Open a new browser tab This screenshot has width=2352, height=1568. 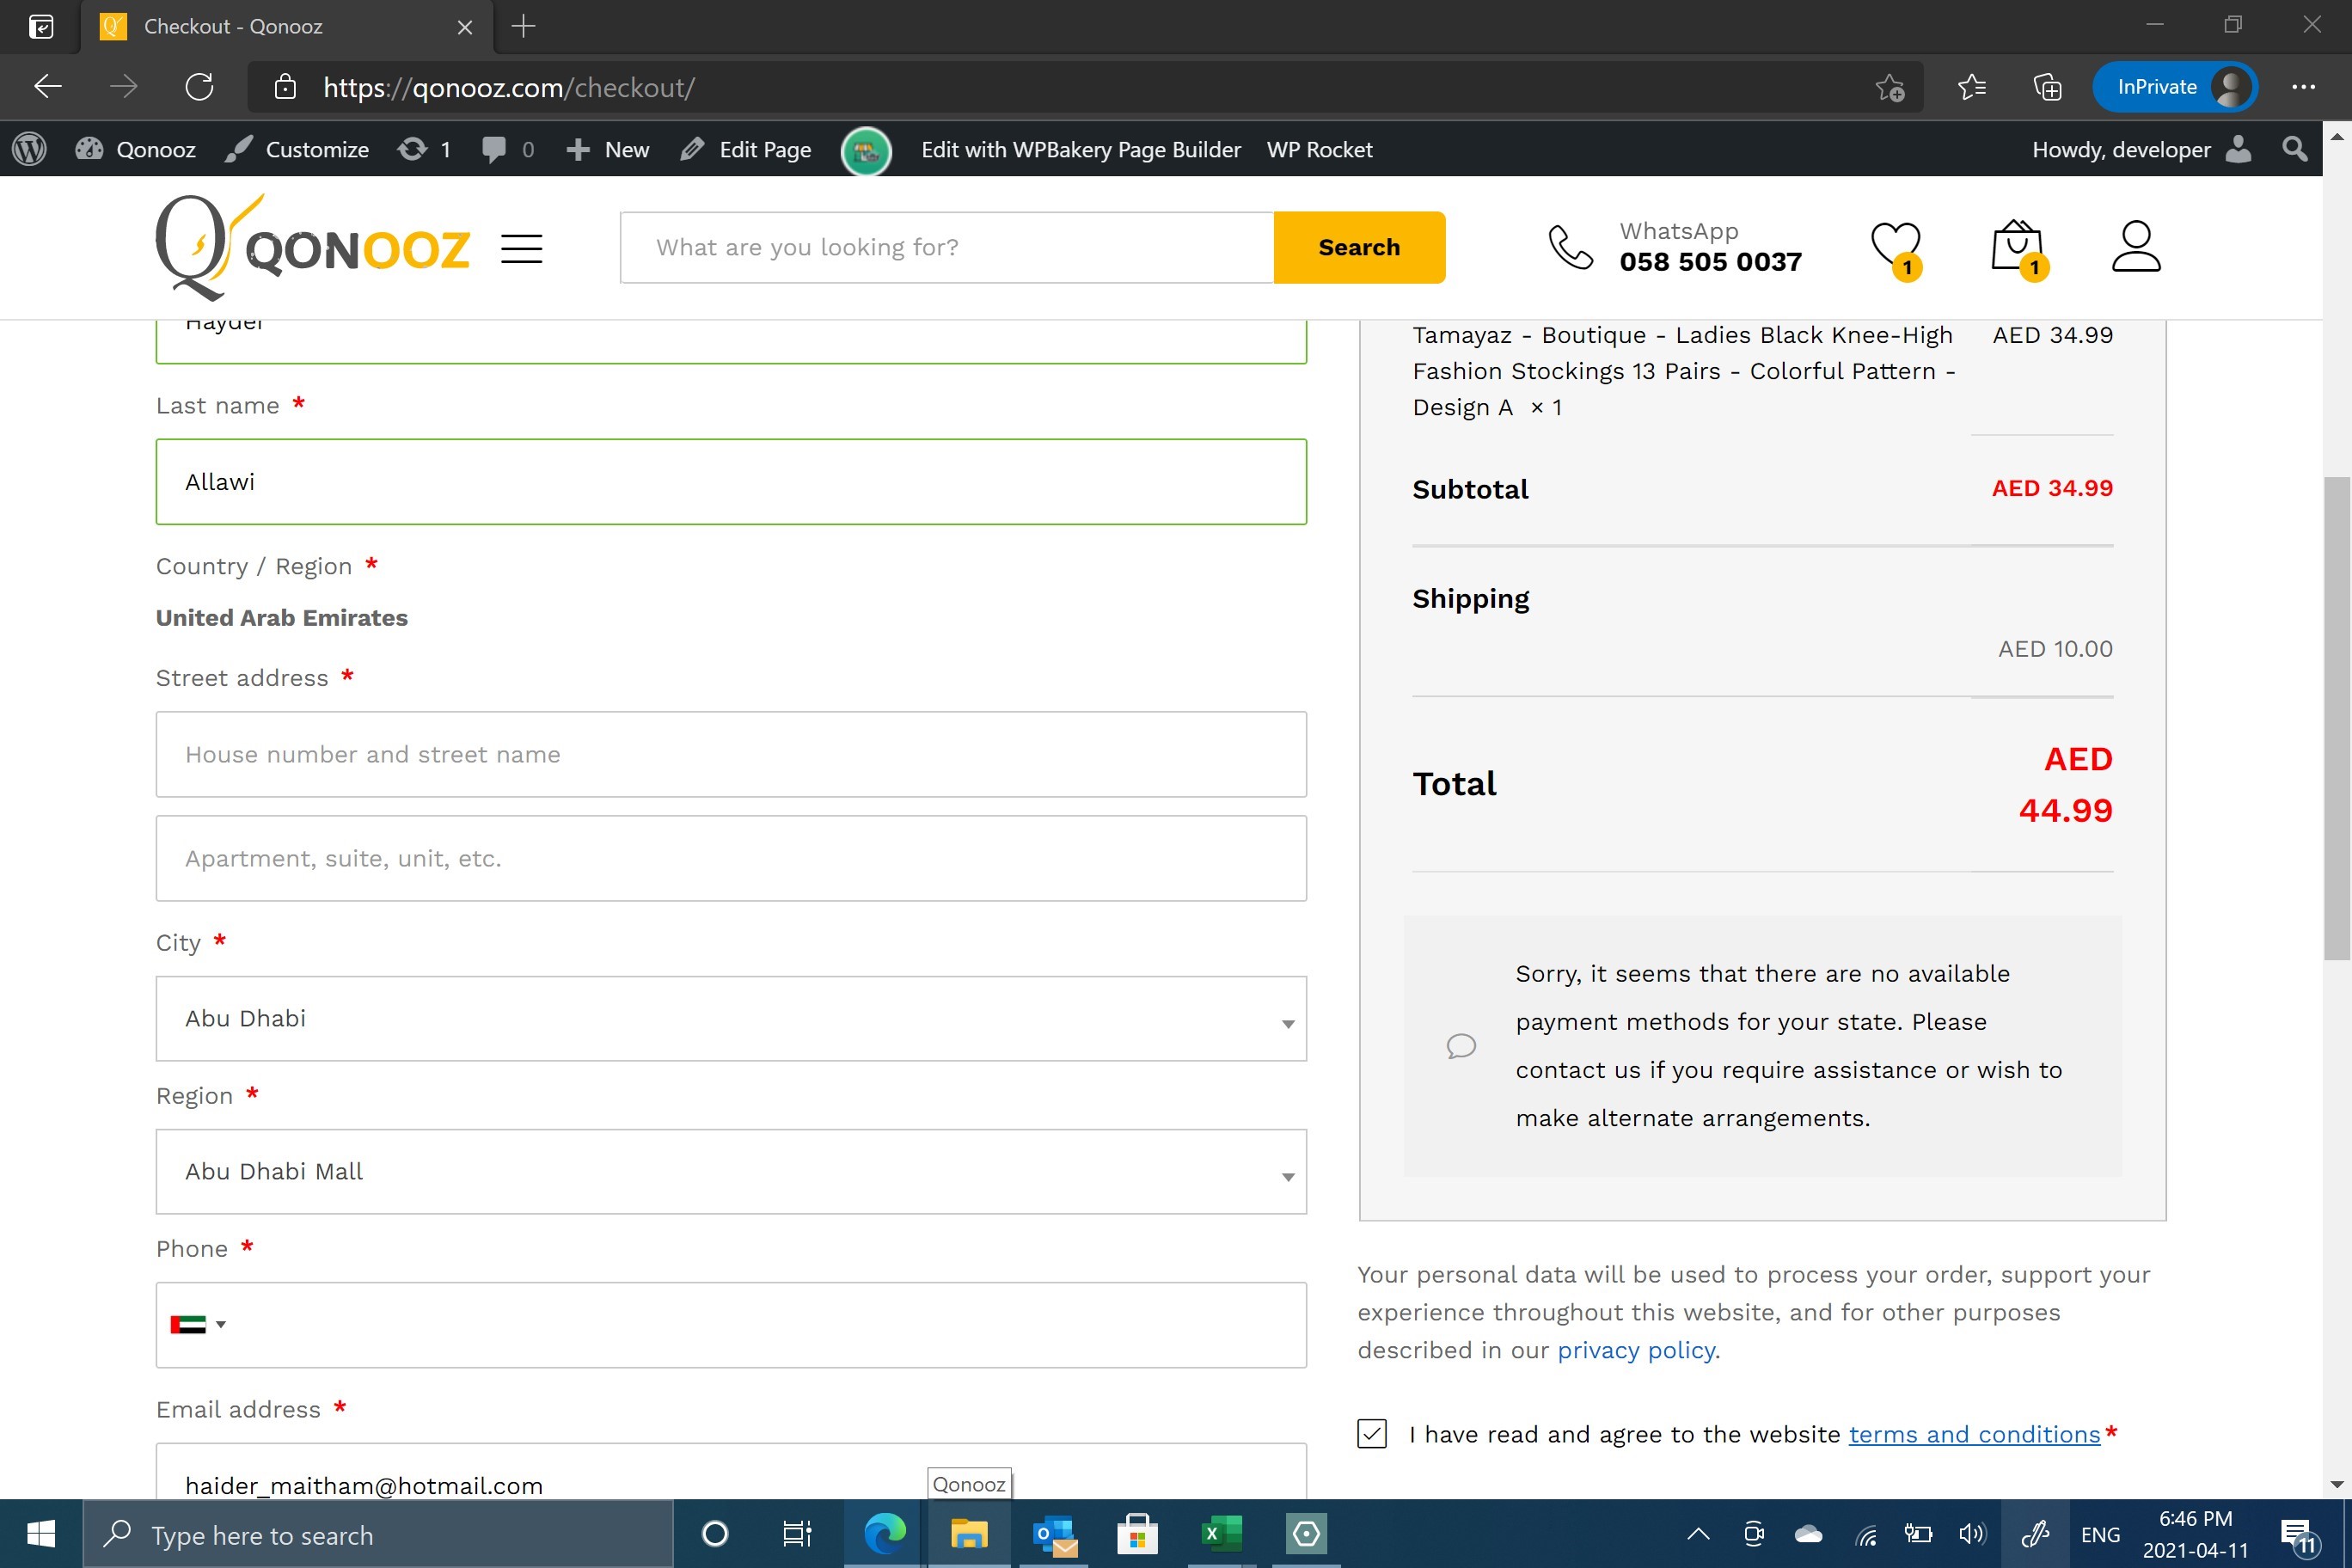click(x=523, y=26)
